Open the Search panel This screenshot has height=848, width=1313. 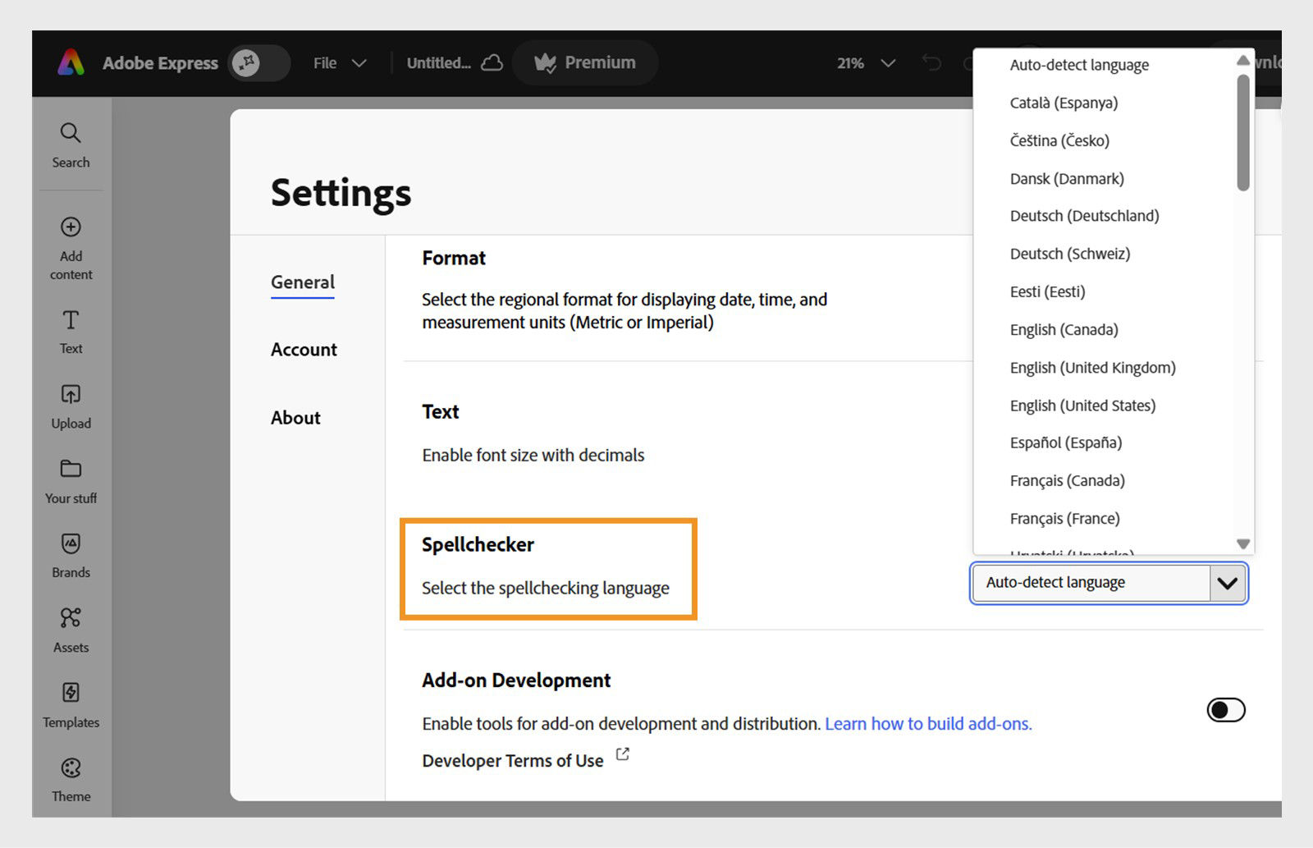point(71,144)
